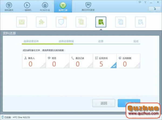
Task: Click the connected phone status icon
Action: (3, 117)
